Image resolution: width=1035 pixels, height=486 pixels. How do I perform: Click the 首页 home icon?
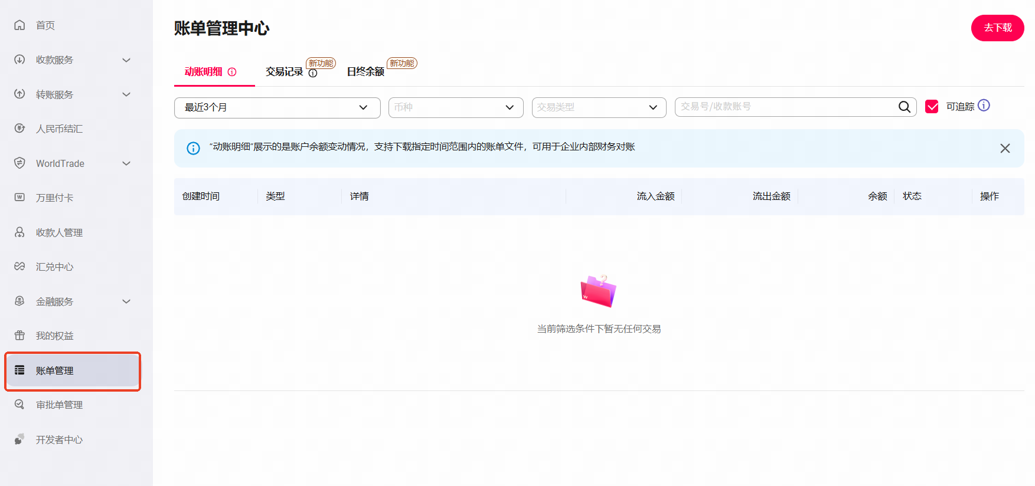[x=19, y=25]
